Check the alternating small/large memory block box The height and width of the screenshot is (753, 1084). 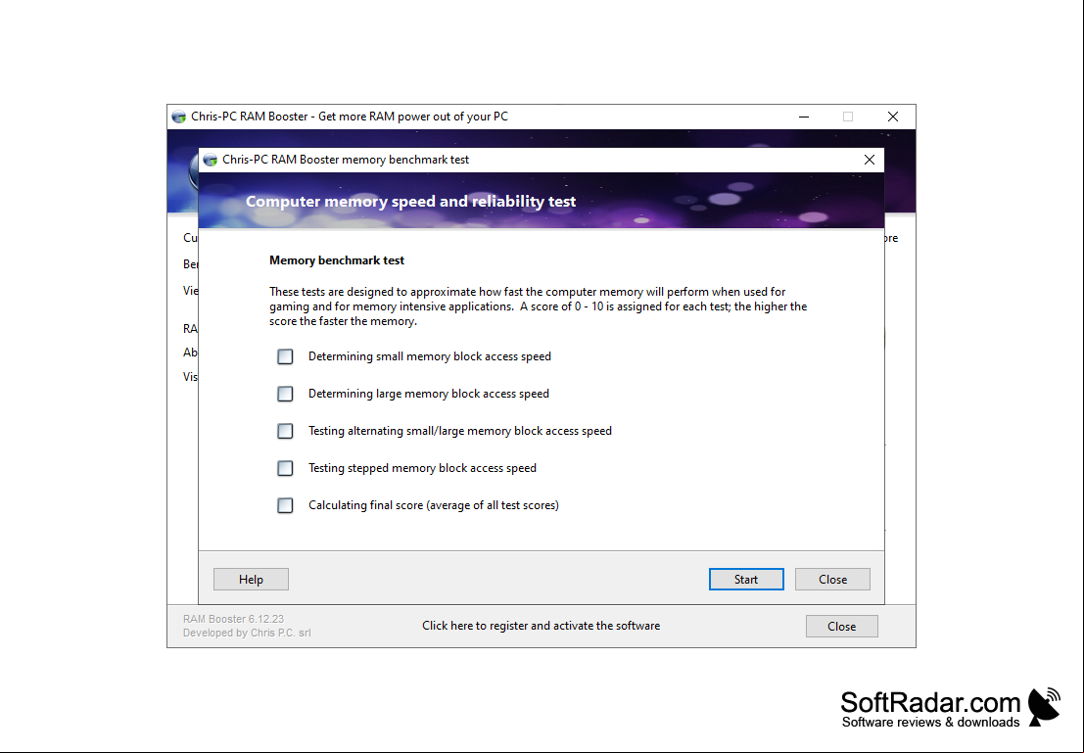285,432
